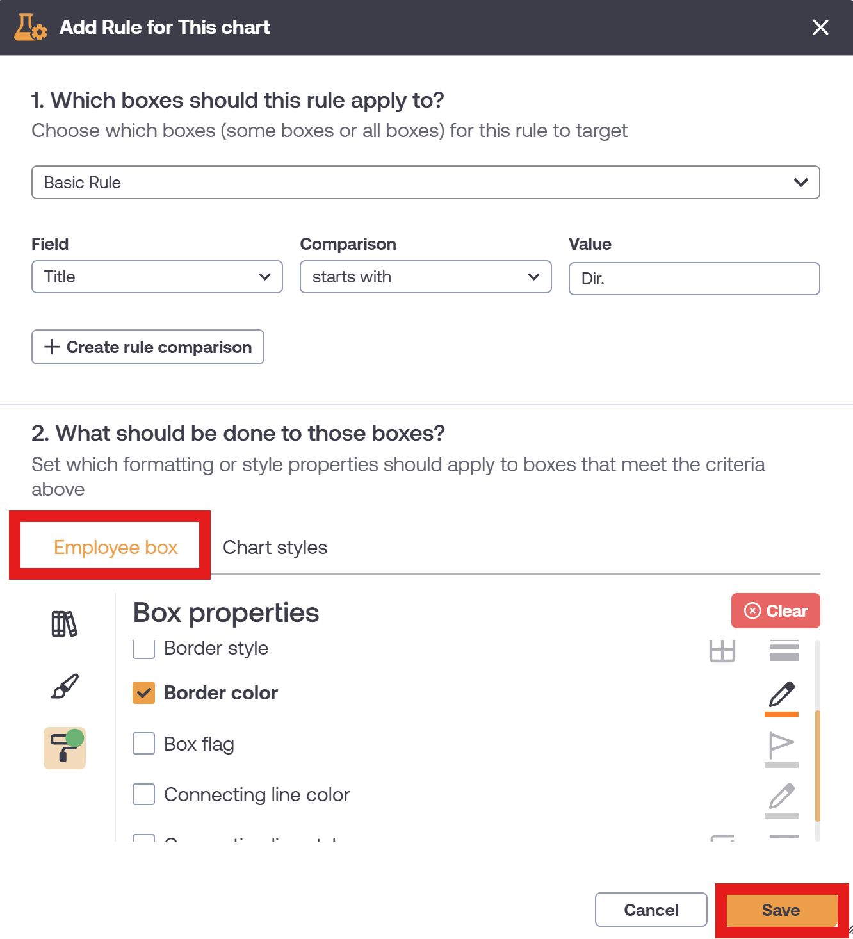Open the border style grid icon
The image size is (853, 939).
722,651
